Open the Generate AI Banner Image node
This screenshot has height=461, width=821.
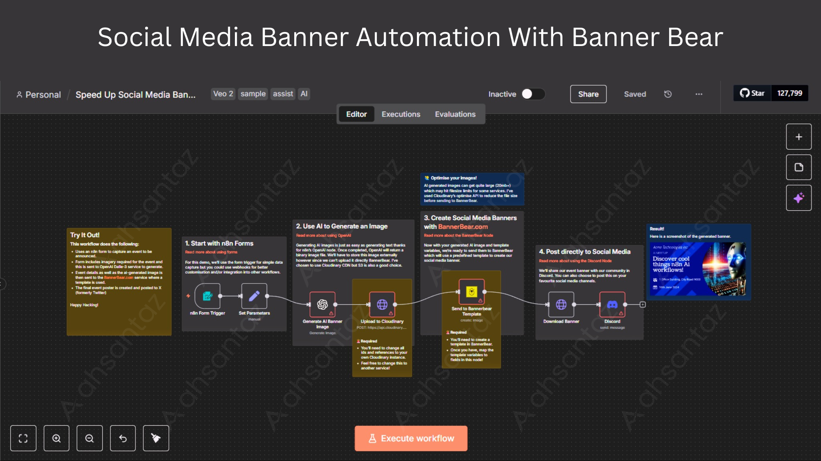322,305
